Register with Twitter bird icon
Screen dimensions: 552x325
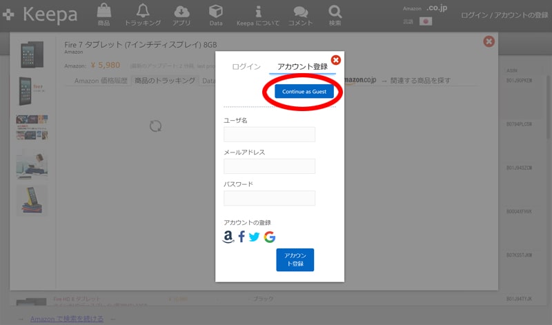pyautogui.click(x=254, y=237)
